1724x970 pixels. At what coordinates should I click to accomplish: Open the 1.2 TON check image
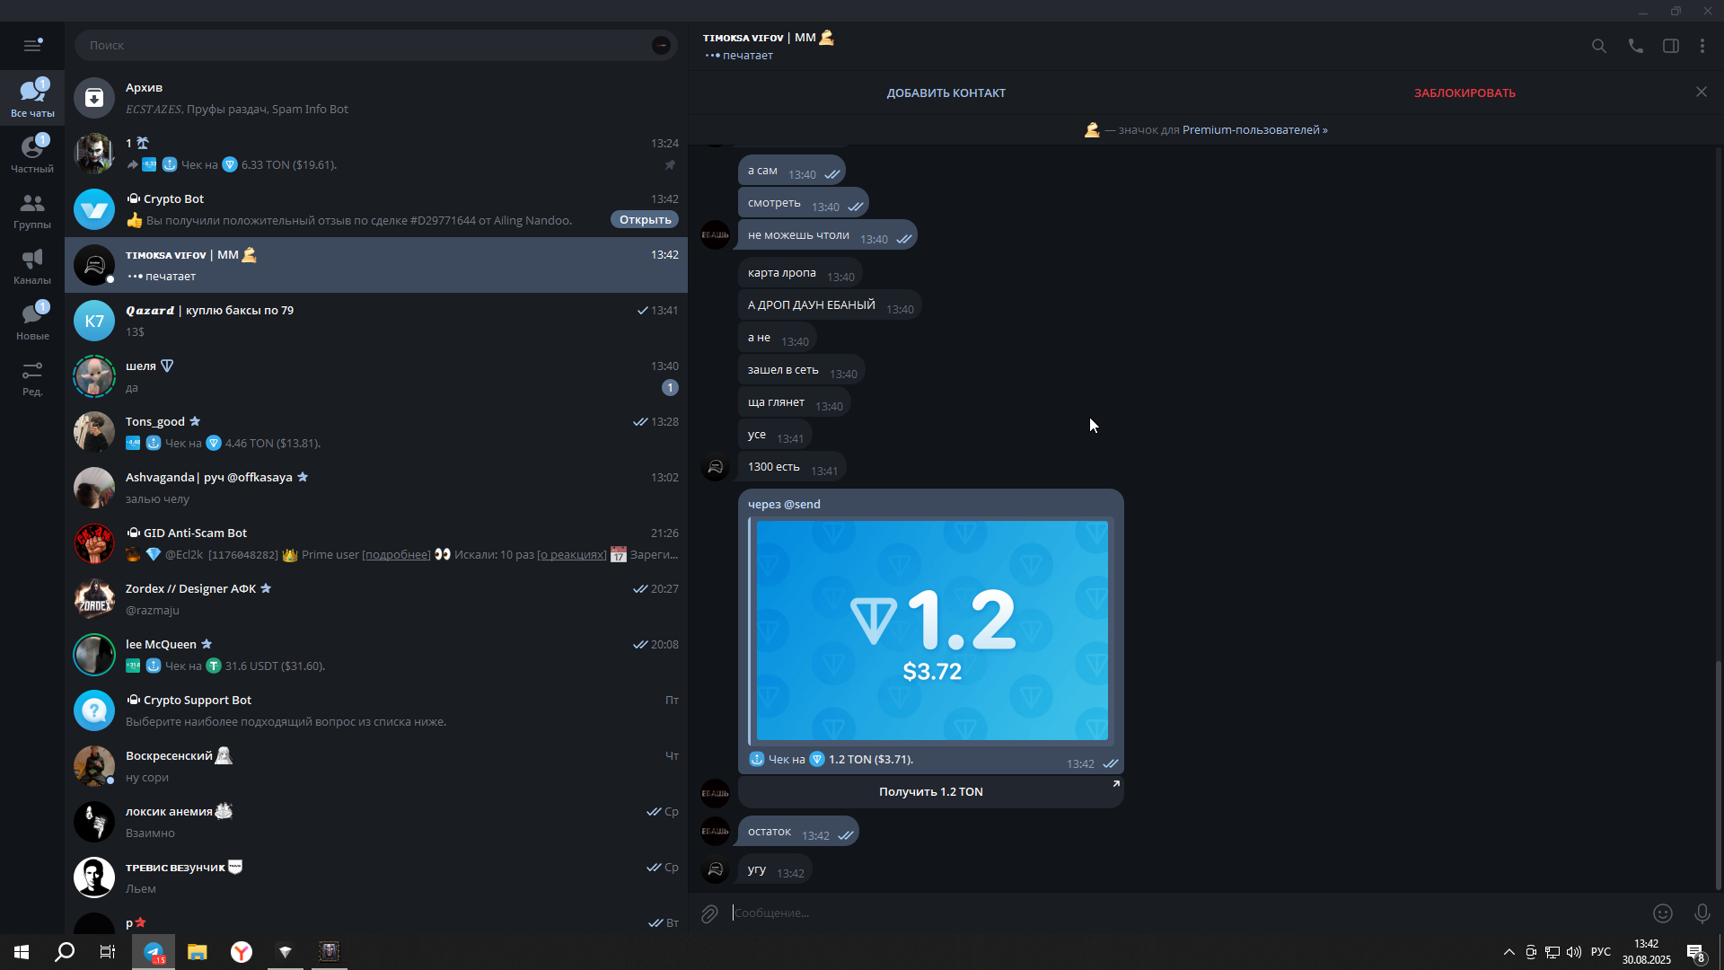click(932, 630)
